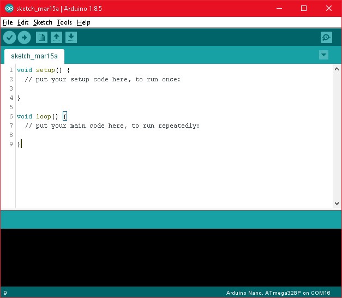
Task: Click the closing brace on line 4
Action: click(x=19, y=98)
